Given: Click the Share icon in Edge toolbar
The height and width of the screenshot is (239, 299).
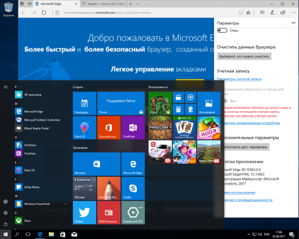Looking at the screenshot, I should click(283, 13).
